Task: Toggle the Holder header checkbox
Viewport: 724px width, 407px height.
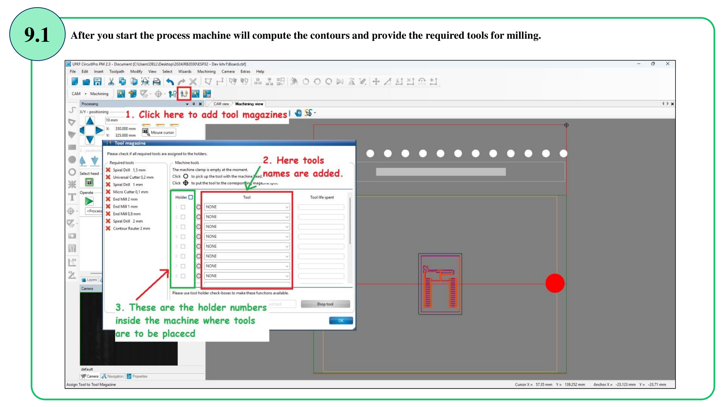Action: [190, 197]
